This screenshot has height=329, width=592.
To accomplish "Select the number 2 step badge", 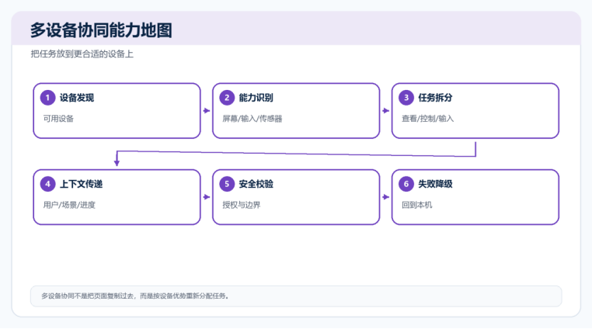I will (x=227, y=98).
